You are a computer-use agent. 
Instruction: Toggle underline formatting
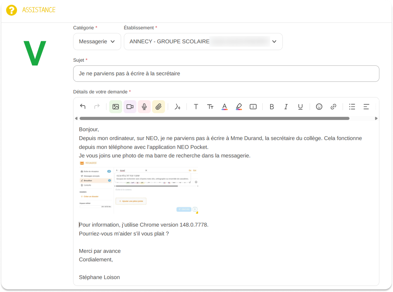(x=300, y=107)
